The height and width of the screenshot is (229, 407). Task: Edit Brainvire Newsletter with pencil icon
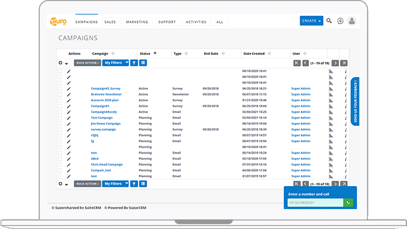point(69,95)
